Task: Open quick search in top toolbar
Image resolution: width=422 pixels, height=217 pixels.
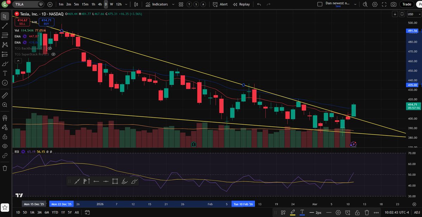Action: 365,5
